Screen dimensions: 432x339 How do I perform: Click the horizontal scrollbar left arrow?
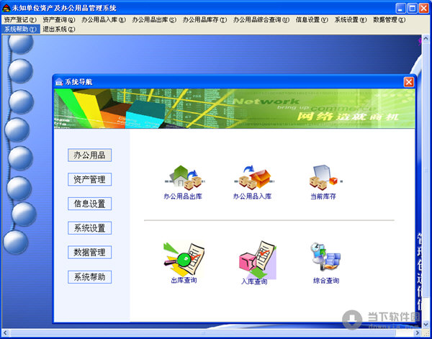click(6, 333)
